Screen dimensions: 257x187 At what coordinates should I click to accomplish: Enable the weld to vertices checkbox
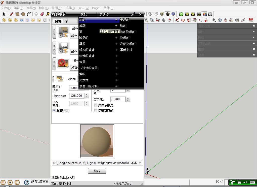[95, 105]
